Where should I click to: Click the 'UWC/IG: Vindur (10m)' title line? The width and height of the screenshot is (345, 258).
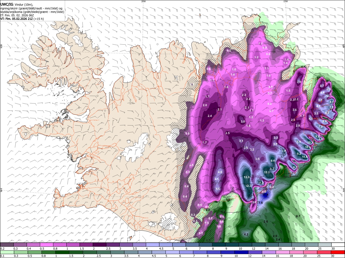click(x=17, y=5)
